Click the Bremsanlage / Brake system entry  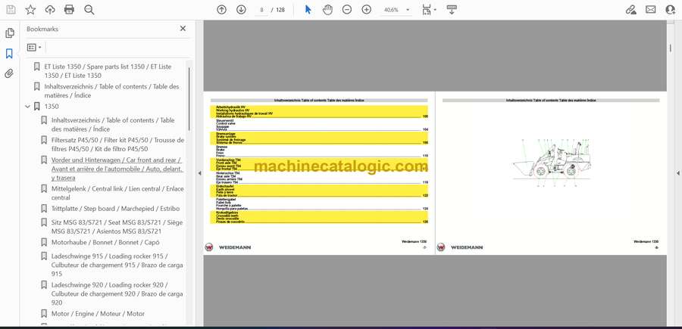319,138
